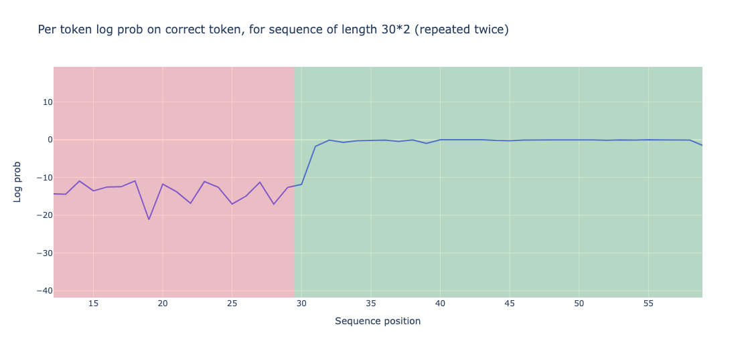
Task: Click the line's lowest dip at position 19
Action: (149, 219)
